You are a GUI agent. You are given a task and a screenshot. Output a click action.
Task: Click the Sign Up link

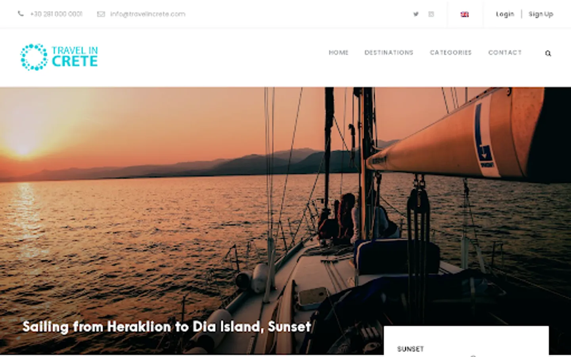tap(541, 14)
